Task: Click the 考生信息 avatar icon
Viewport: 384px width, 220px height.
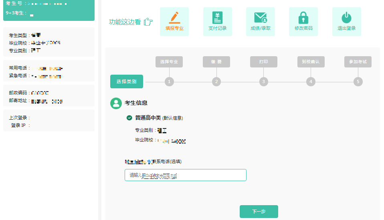Action: tap(116, 103)
